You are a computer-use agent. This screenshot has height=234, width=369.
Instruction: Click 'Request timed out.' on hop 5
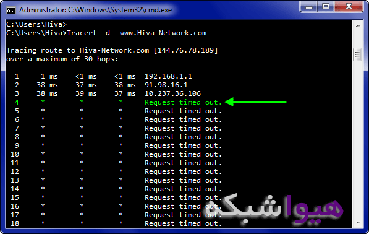coord(184,111)
